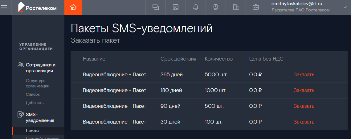Select the Добавить sidebar item
The height and width of the screenshot is (139, 351).
pos(35,103)
